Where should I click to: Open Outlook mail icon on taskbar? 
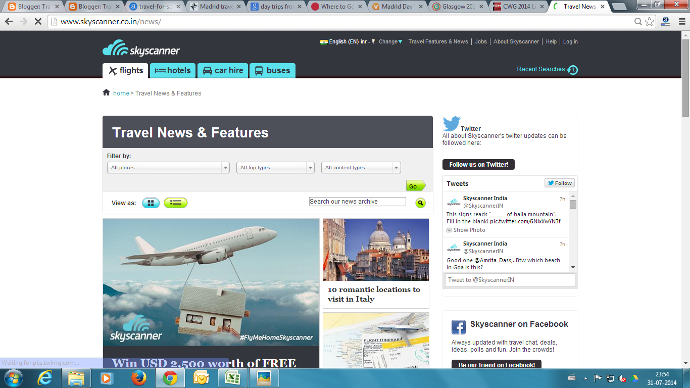pos(201,378)
